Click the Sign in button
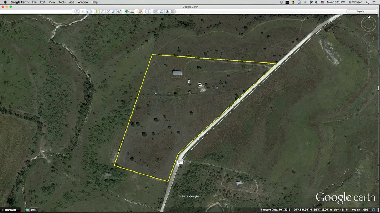The width and height of the screenshot is (380, 213). point(360,11)
